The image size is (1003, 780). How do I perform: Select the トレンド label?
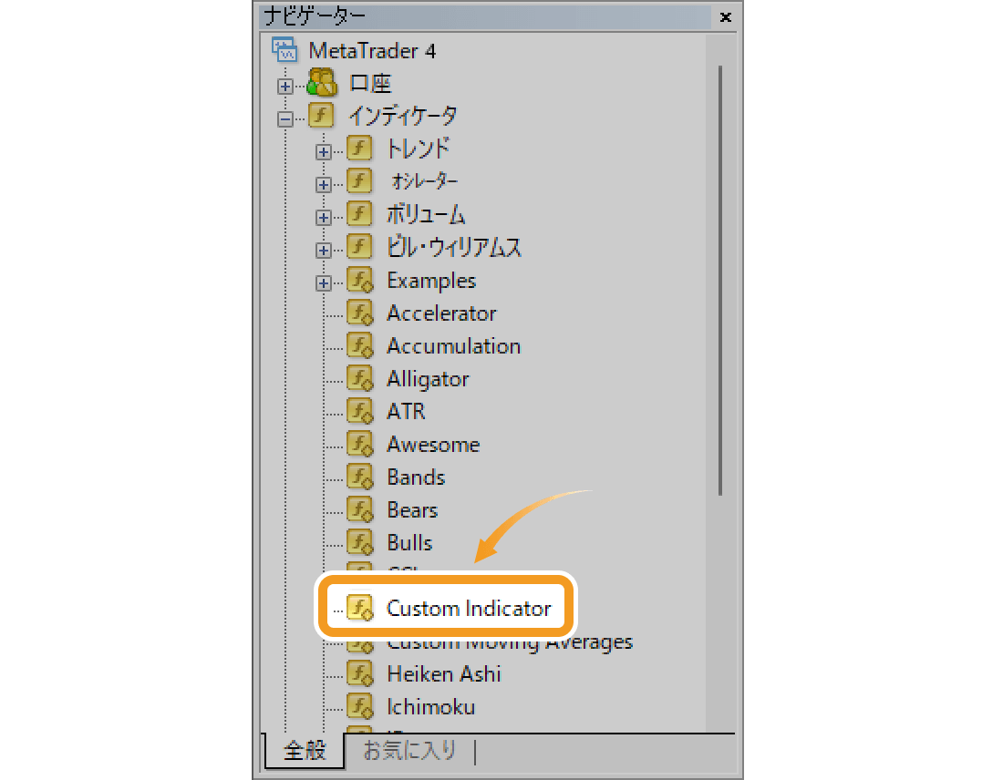click(419, 149)
